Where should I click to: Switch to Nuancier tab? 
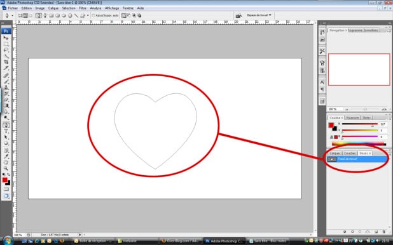tap(352, 117)
